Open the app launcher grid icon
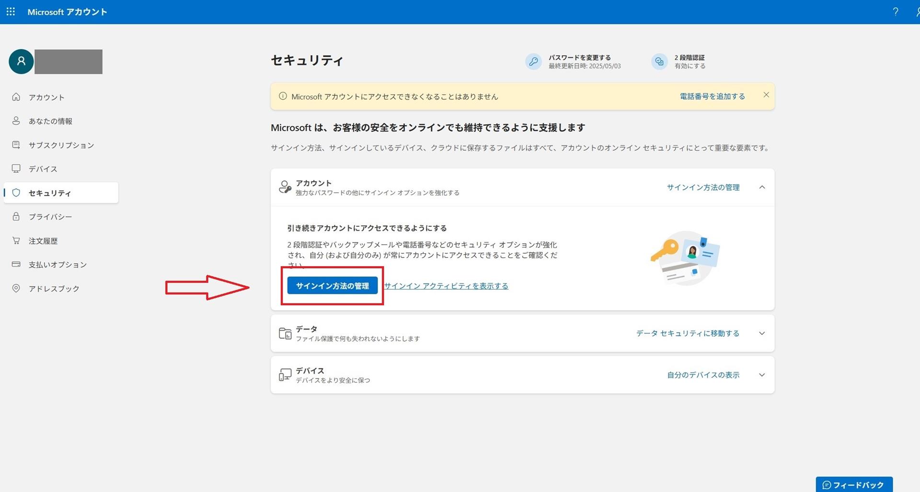 point(10,11)
